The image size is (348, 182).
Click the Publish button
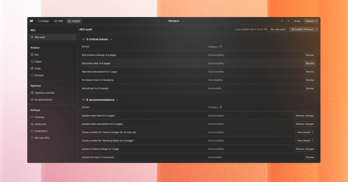pyautogui.click(x=311, y=21)
